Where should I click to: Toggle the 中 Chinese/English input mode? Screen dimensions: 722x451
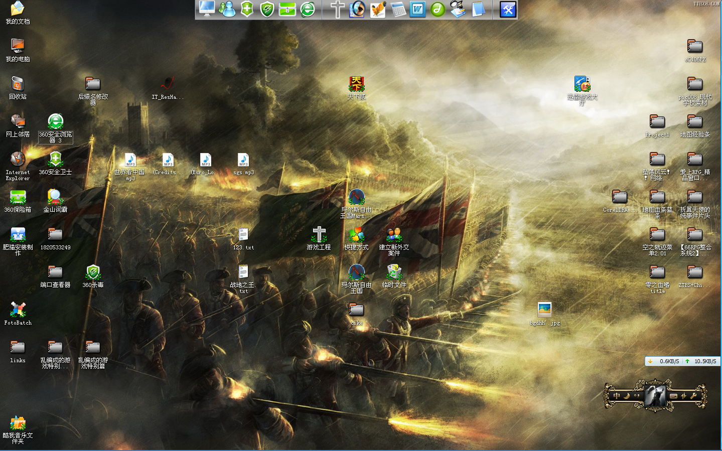pos(617,395)
